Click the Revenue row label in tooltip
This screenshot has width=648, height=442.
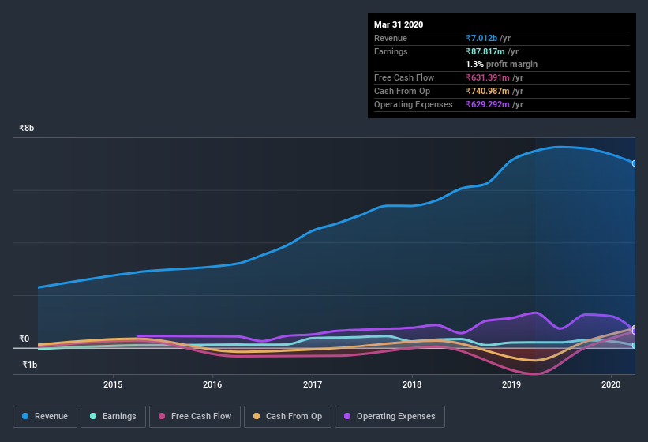[391, 38]
